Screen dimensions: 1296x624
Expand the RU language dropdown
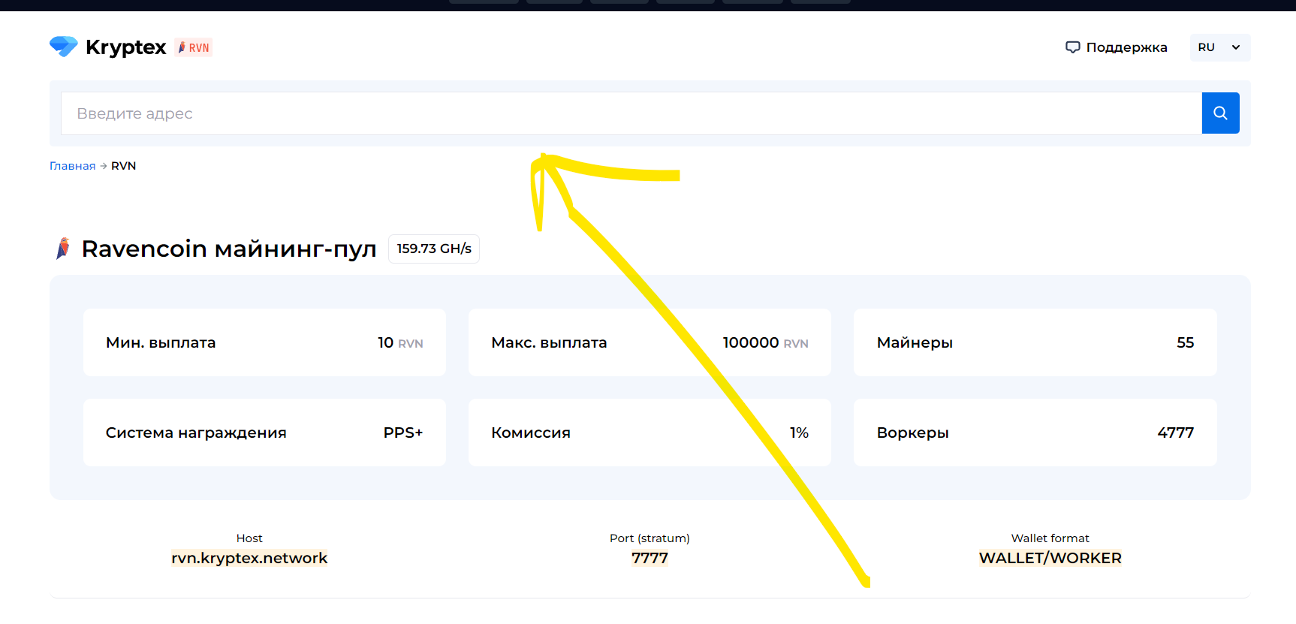tap(1220, 47)
